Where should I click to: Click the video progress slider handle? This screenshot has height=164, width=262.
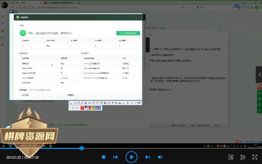82,148
